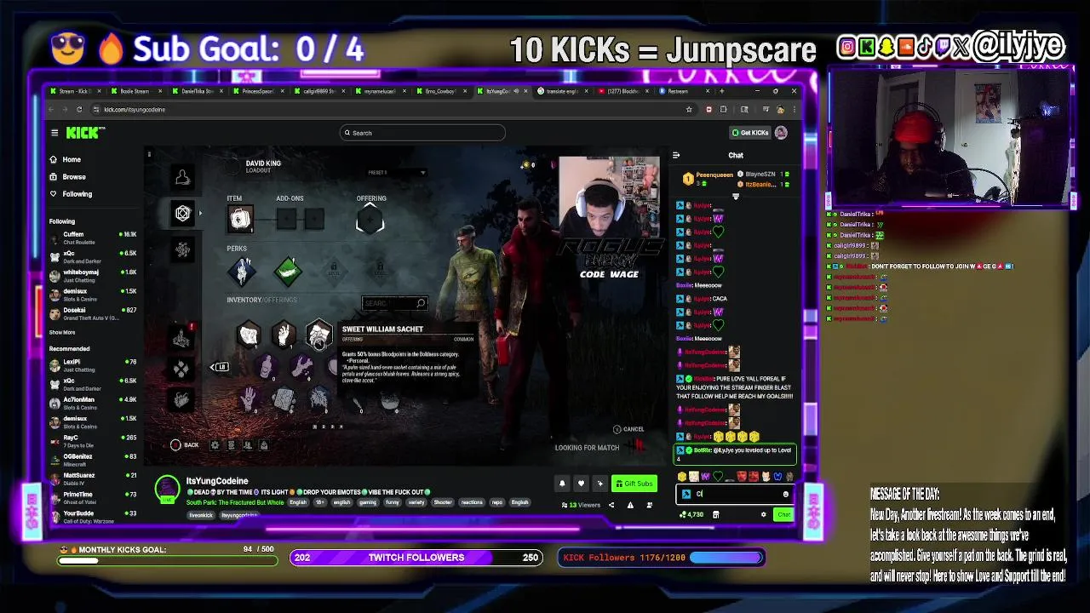Select the first blue perk
The image size is (1090, 613).
[242, 272]
